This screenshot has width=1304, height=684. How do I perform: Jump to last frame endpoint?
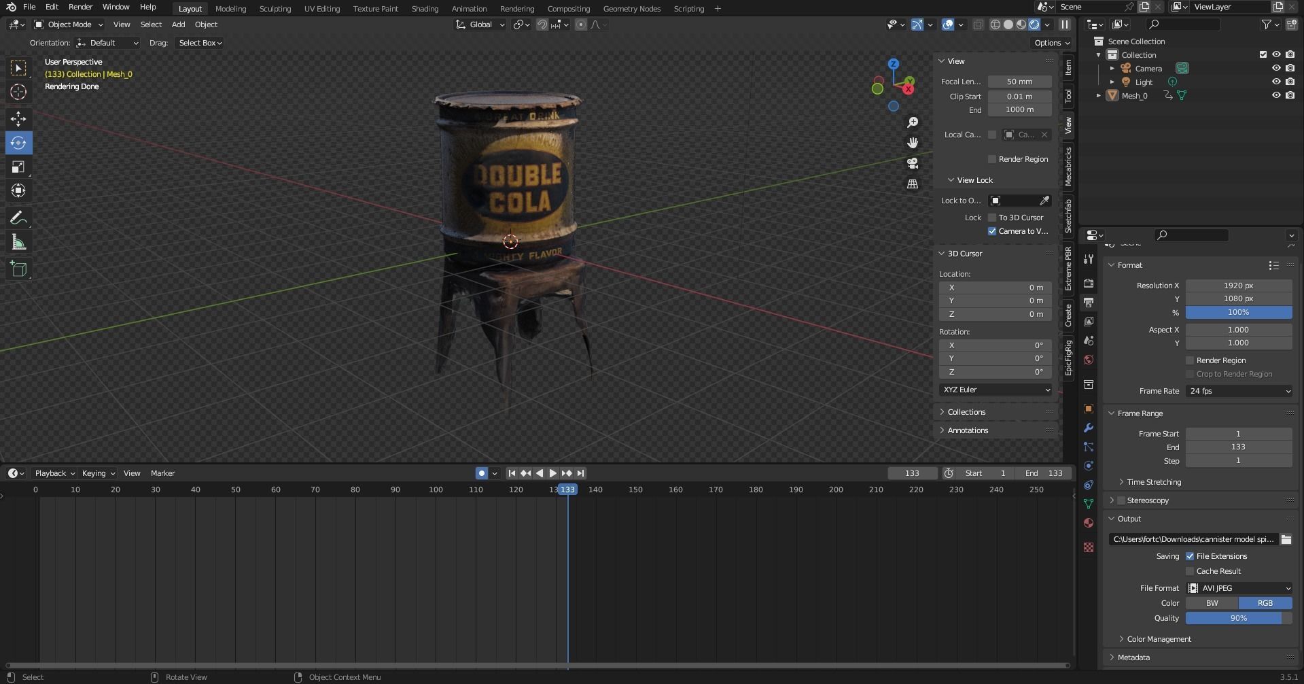[x=580, y=473]
